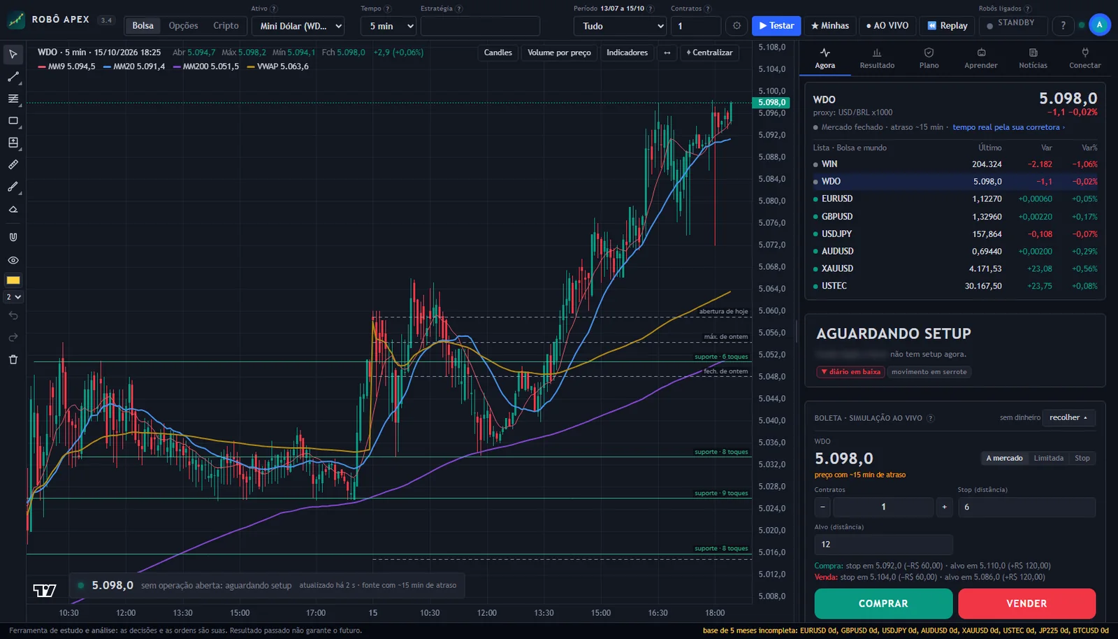This screenshot has height=639, width=1118.
Task: Select the trend line drawing tool
Action: 13,77
